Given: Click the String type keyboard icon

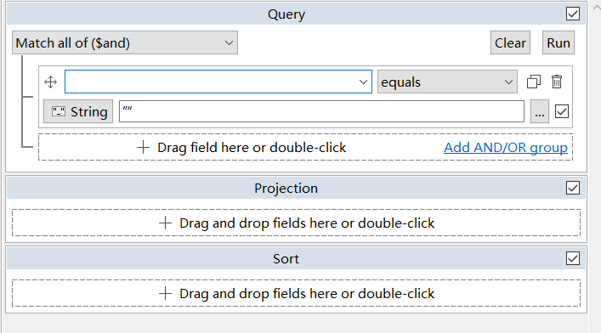Looking at the screenshot, I should coord(59,112).
